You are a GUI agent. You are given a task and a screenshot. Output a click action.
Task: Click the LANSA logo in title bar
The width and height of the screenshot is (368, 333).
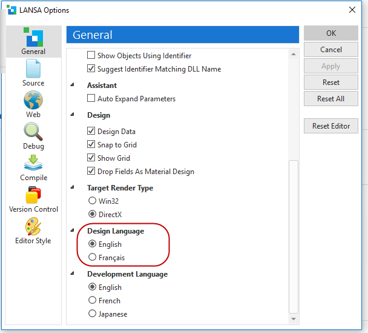pos(11,10)
